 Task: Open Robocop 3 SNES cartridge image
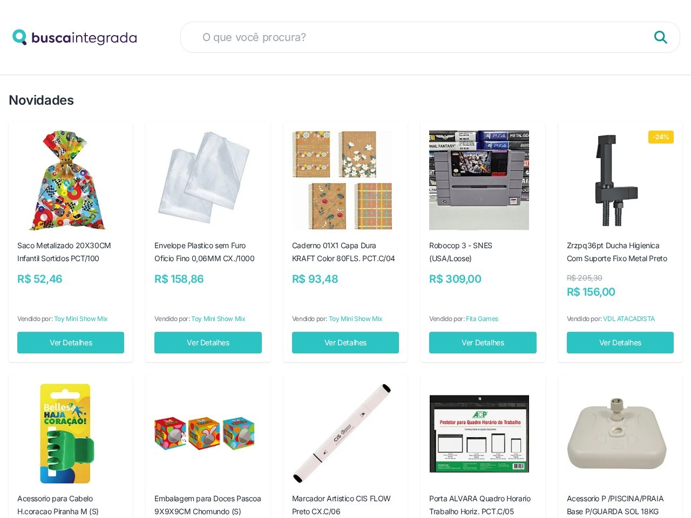[479, 180]
